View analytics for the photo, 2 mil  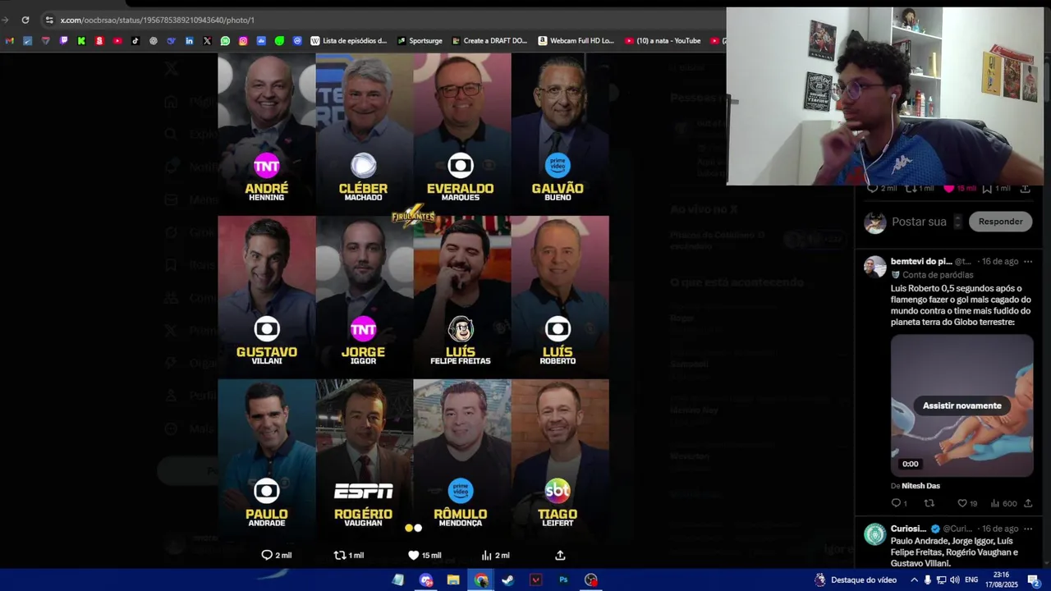tap(495, 555)
